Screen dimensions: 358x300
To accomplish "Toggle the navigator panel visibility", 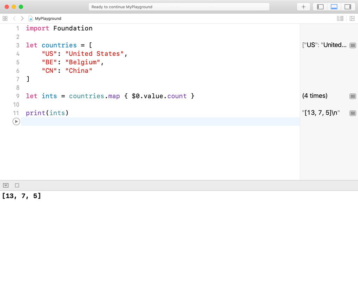I will 320,7.
